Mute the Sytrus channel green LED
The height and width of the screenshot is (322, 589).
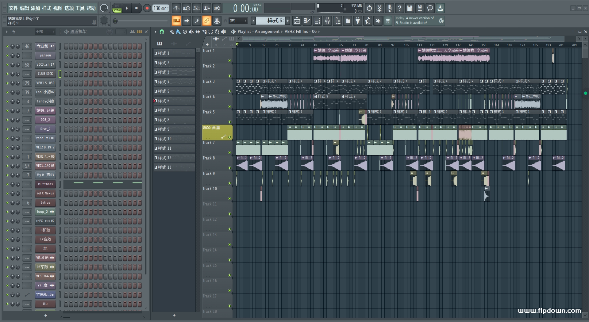pos(7,203)
